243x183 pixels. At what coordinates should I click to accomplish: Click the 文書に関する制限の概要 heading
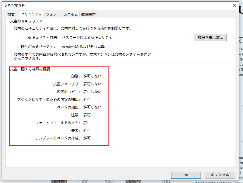tap(30, 69)
